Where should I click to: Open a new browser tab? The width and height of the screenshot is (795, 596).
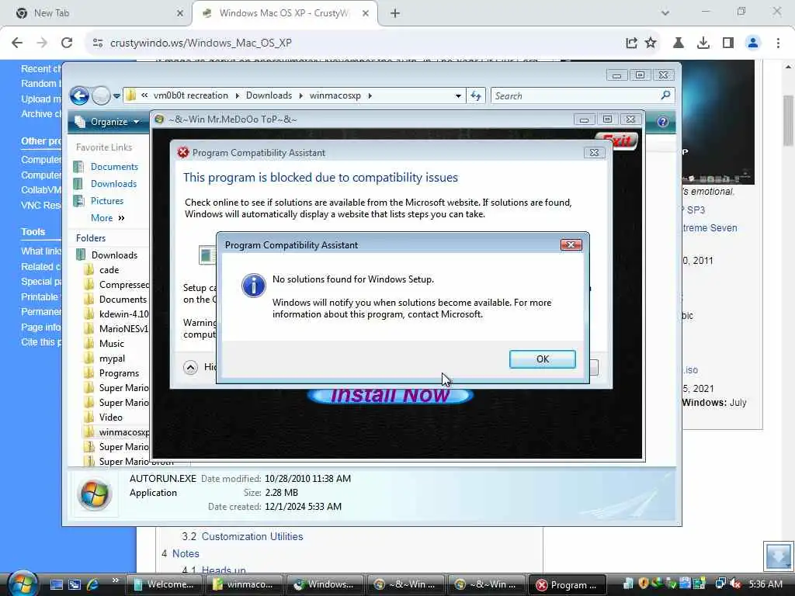395,14
